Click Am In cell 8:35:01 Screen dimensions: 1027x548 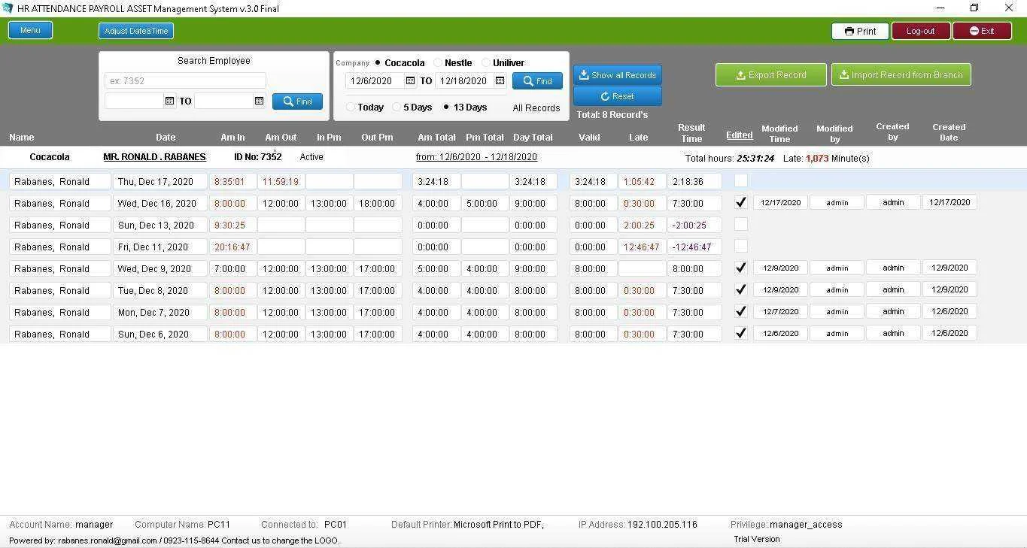coord(232,181)
